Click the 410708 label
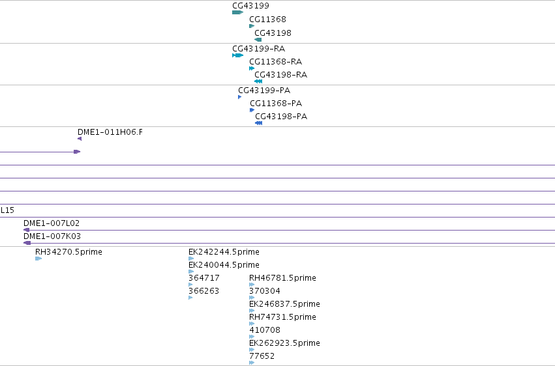Viewport: 555px width, 366px height. pos(265,330)
